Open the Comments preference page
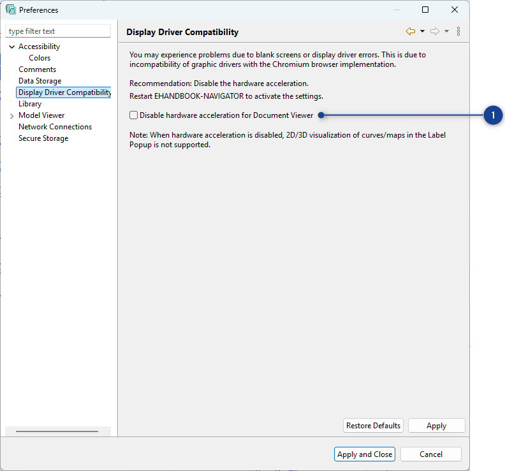505x471 pixels. click(x=38, y=69)
